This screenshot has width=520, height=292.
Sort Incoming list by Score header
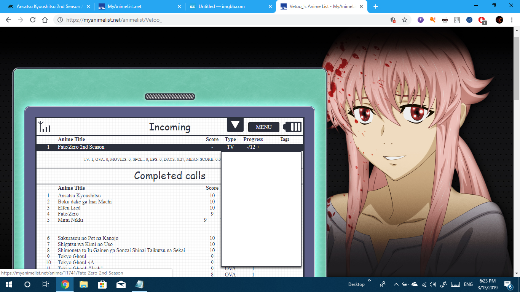pos(212,139)
